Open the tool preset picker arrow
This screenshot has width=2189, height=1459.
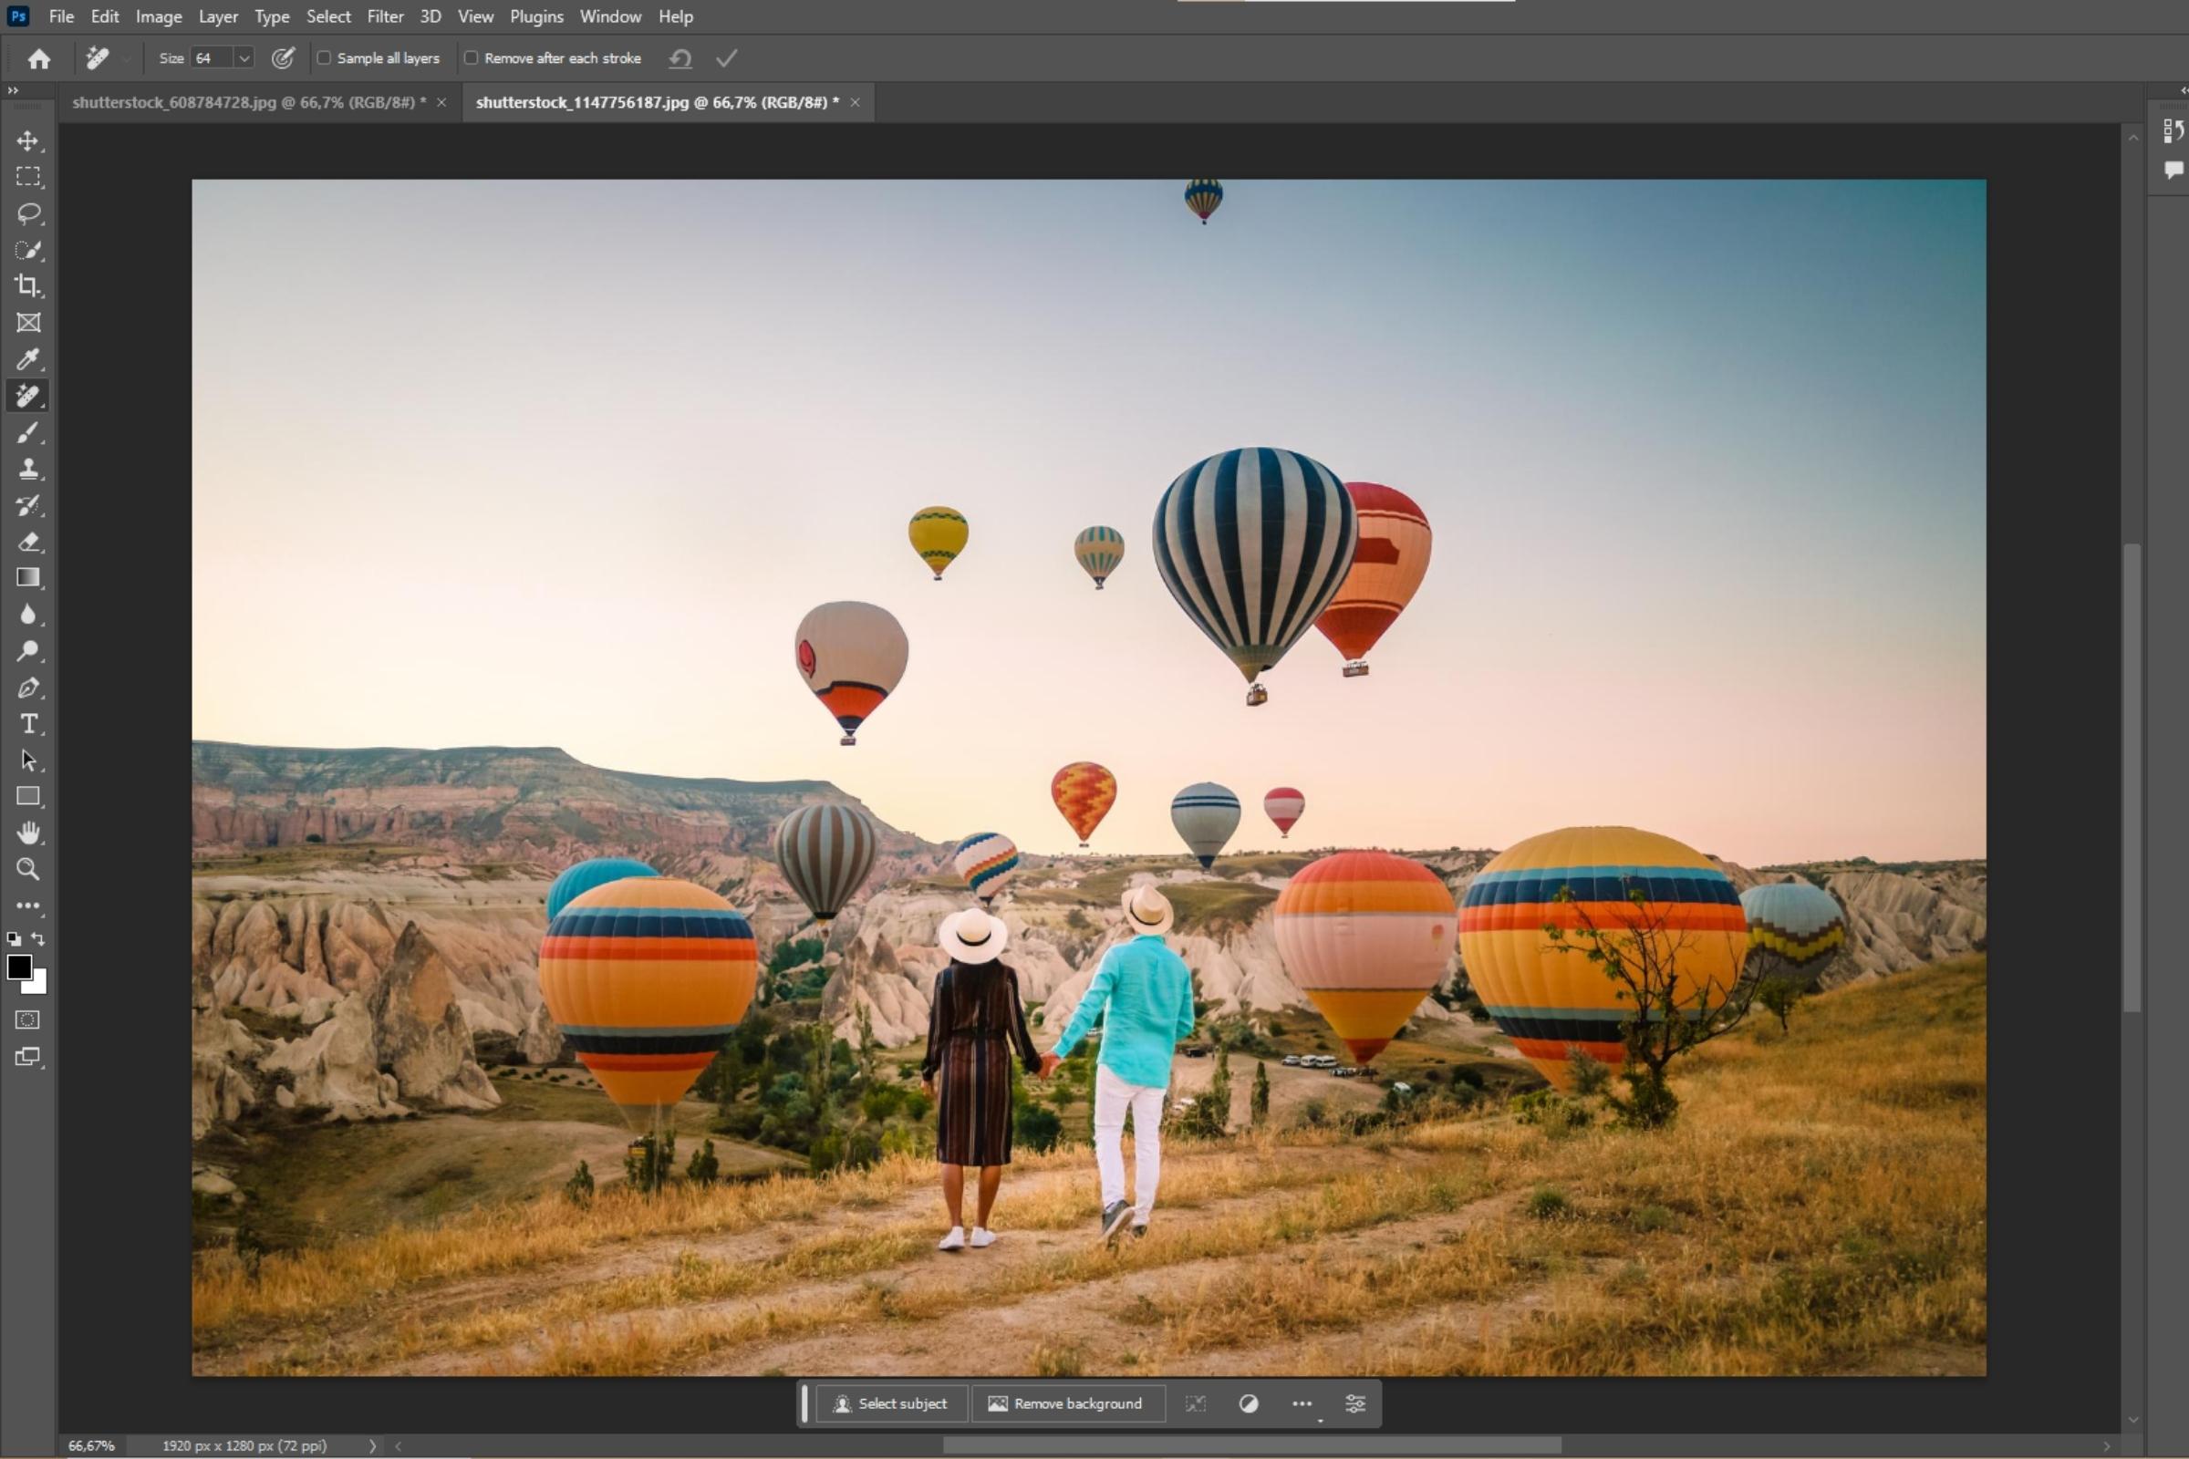(126, 58)
